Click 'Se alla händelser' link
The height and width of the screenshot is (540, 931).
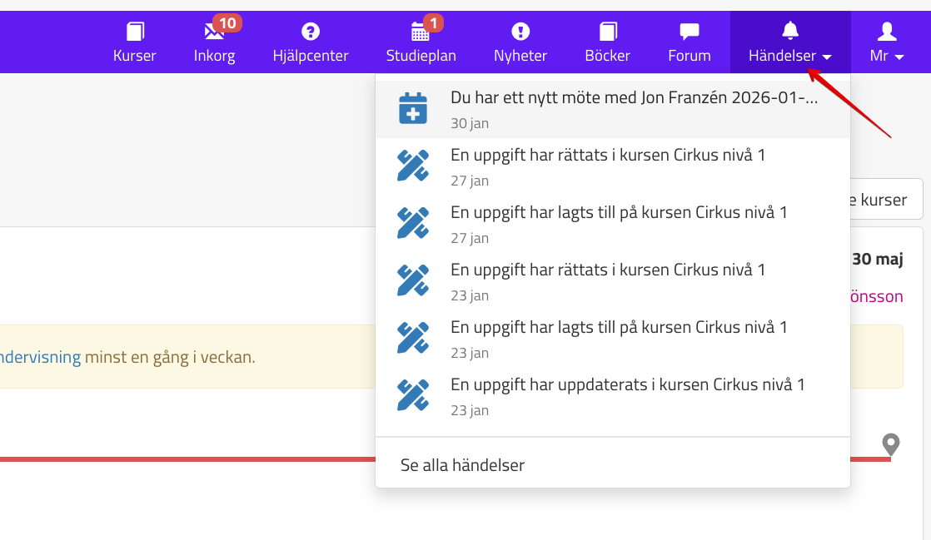click(x=462, y=465)
